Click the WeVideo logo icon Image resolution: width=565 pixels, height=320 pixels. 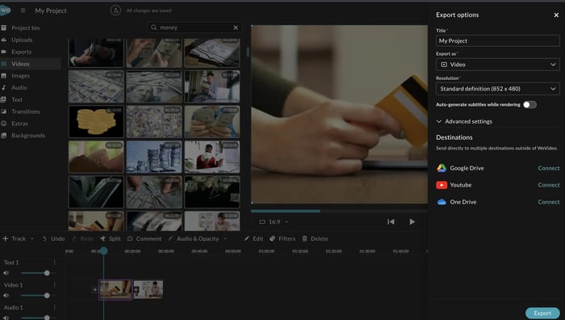pyautogui.click(x=5, y=11)
